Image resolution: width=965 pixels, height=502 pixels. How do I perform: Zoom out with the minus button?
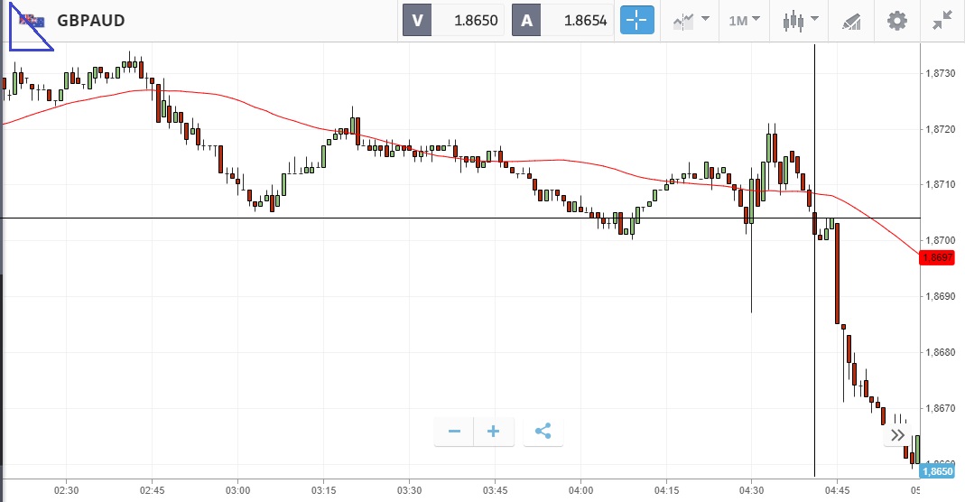point(454,432)
